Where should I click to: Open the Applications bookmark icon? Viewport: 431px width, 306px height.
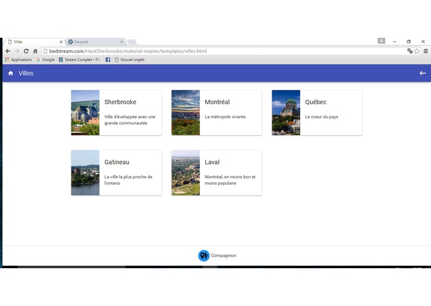point(7,59)
